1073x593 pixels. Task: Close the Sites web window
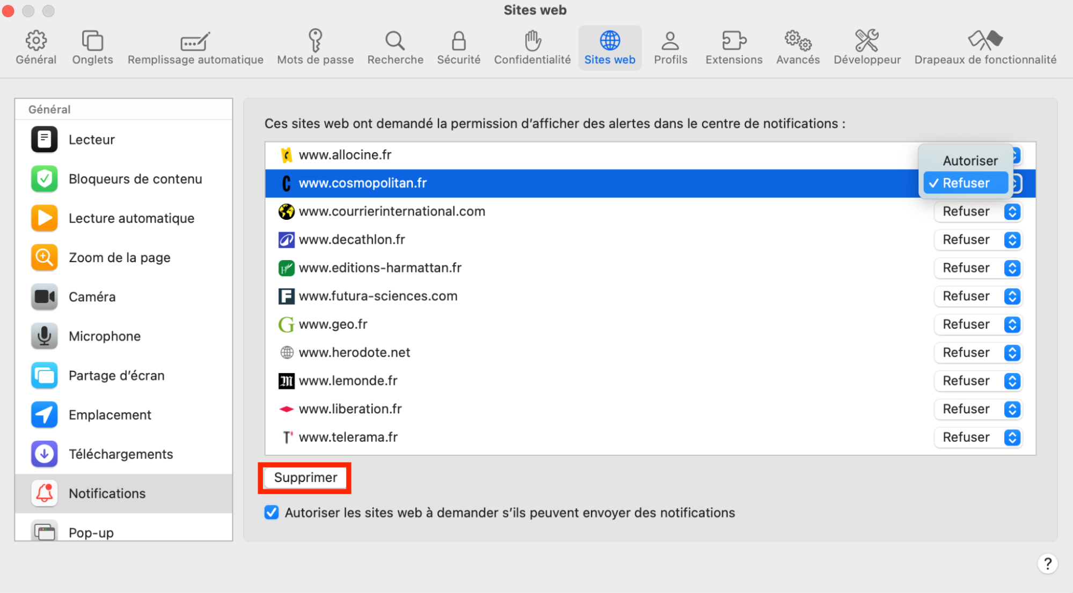pos(8,11)
